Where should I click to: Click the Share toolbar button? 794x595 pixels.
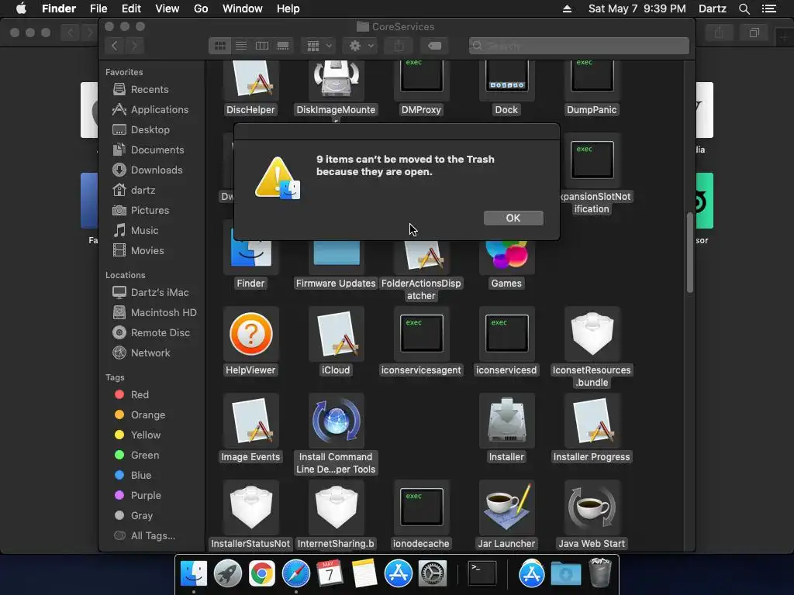coord(399,46)
